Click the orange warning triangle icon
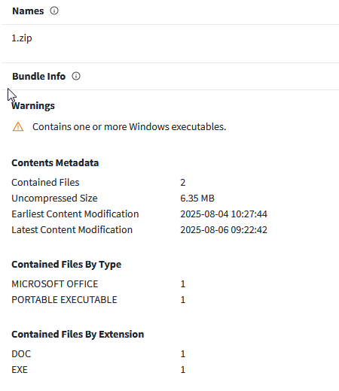 (x=18, y=127)
